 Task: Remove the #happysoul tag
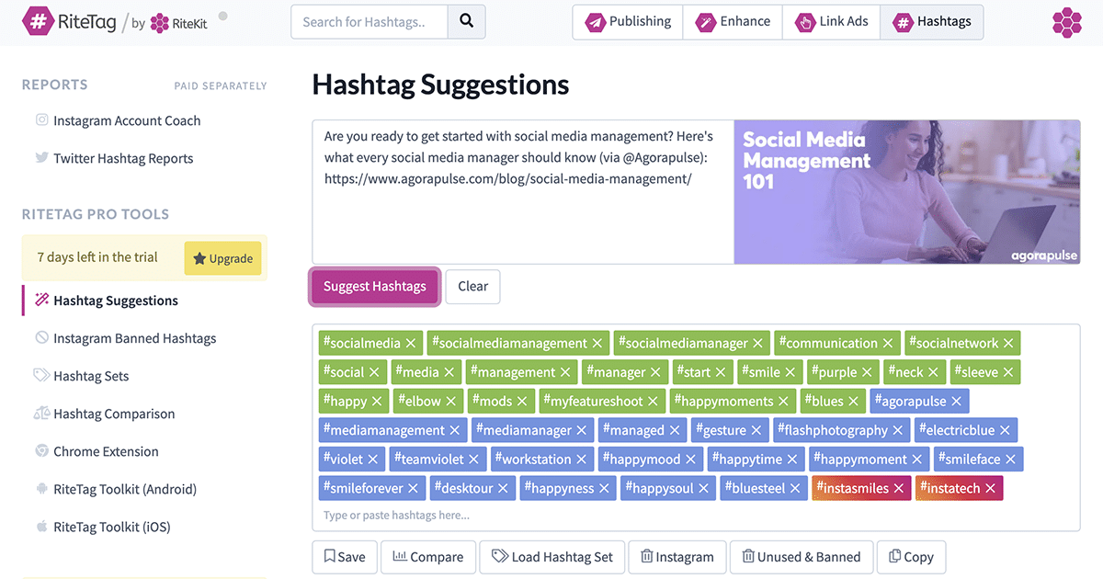point(704,489)
